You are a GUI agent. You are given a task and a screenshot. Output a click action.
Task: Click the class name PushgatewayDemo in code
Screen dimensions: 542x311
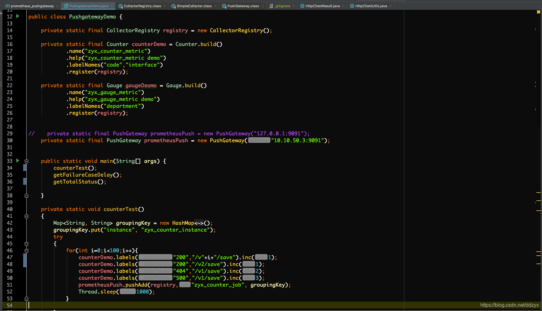tap(92, 17)
